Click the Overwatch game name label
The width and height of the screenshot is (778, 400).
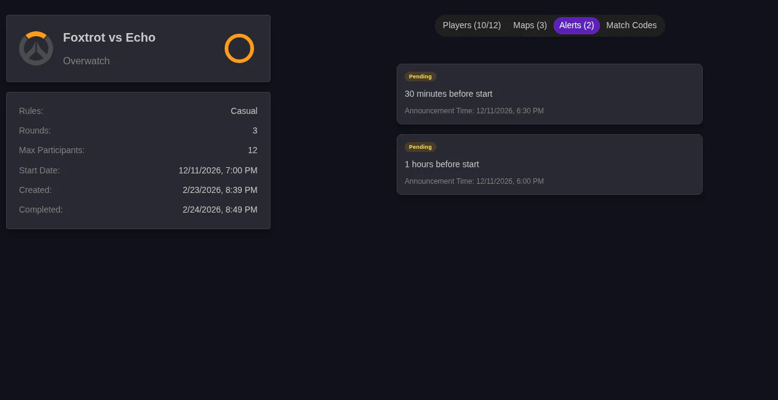(x=86, y=61)
